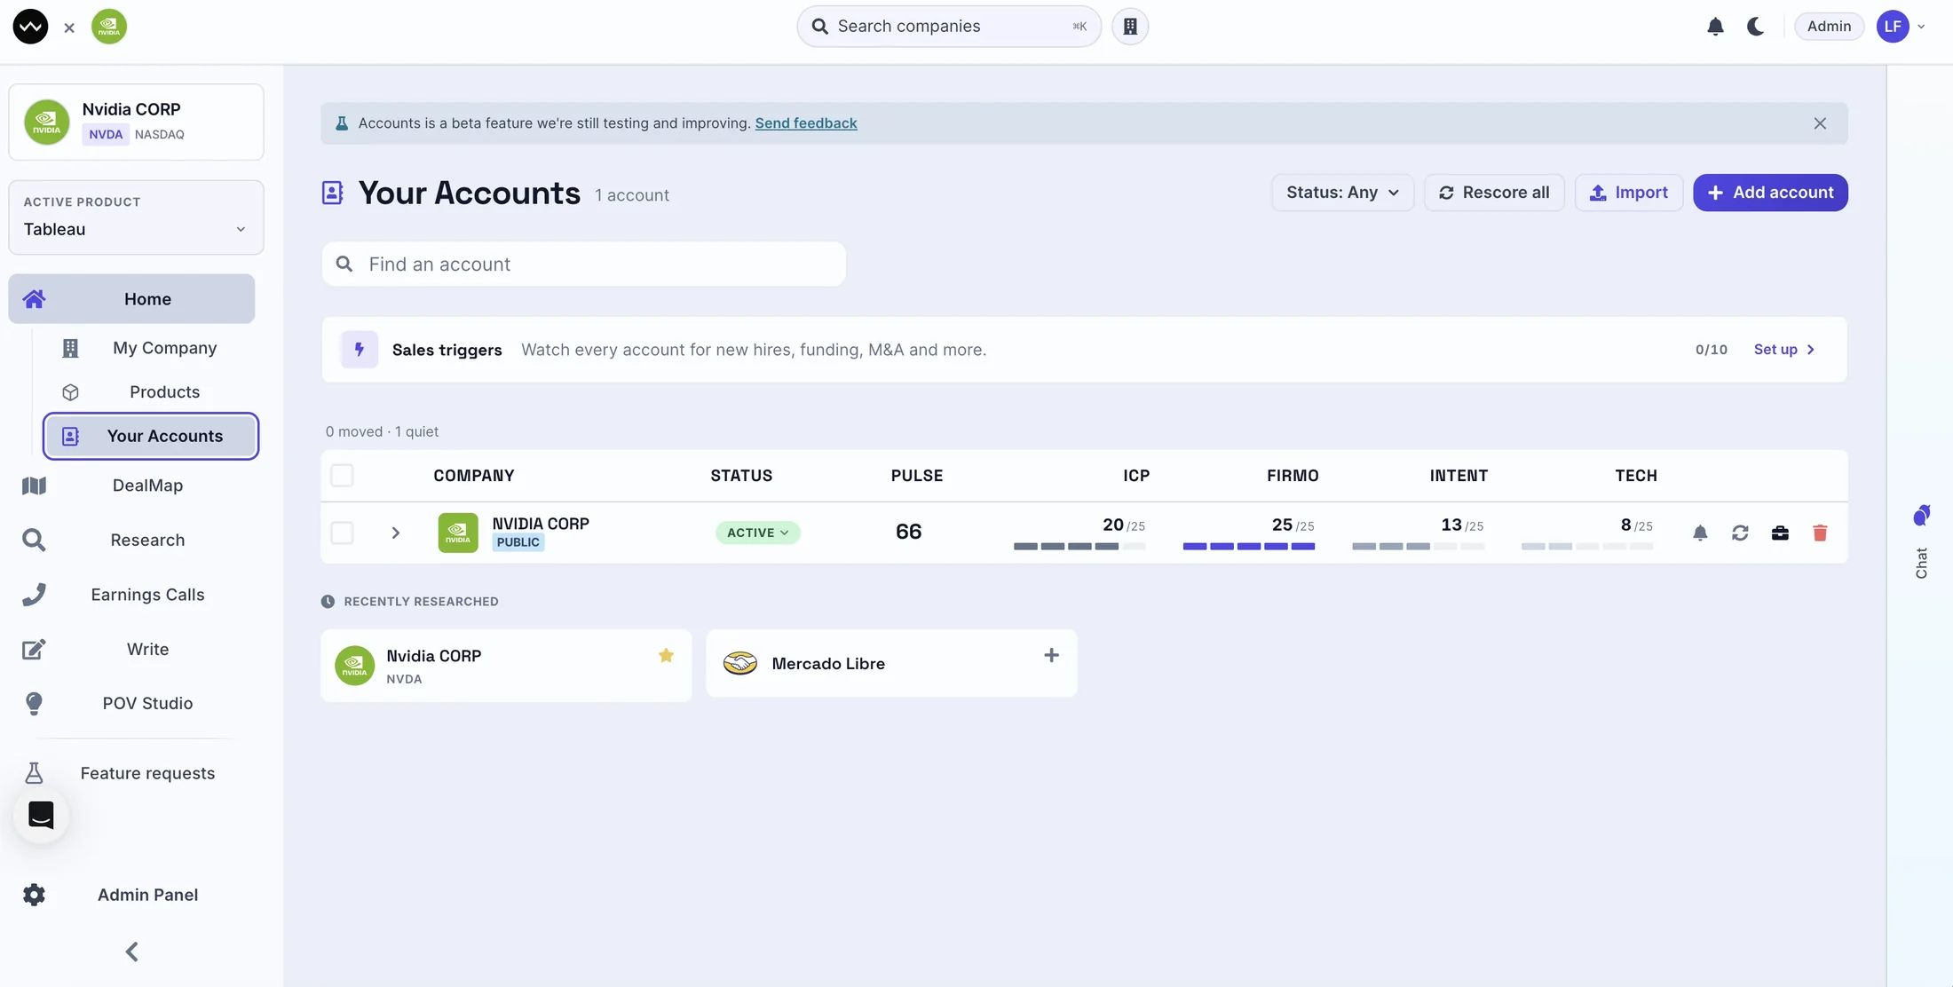The image size is (1953, 987).
Task: Click the NVIDIA row alert bell icon
Action: [x=1700, y=533]
